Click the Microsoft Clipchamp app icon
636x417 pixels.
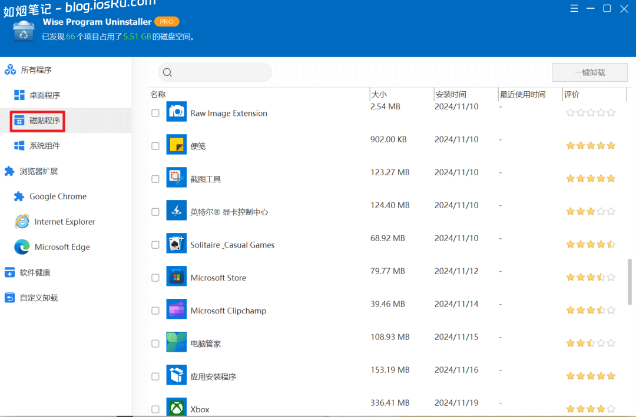click(x=176, y=309)
